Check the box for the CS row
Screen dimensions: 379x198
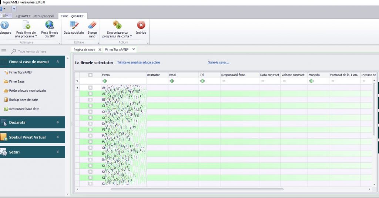click(x=90, y=117)
